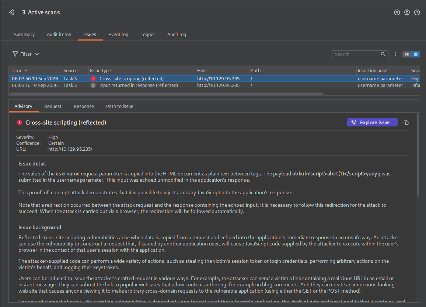Viewport: 426px width, 307px height.
Task: Copy the issue advisory icon
Action: click(406, 122)
